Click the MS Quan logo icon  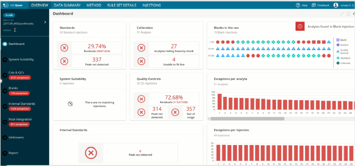point(6,5)
